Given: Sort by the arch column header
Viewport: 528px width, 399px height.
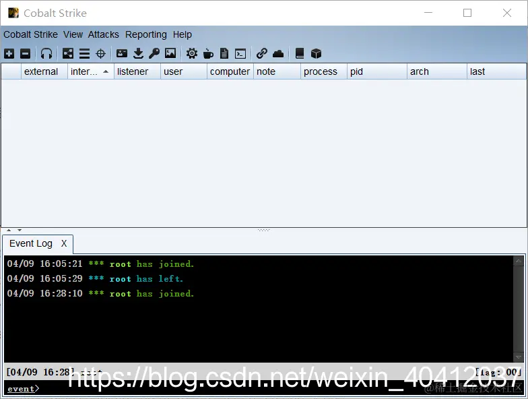Looking at the screenshot, I should point(437,71).
